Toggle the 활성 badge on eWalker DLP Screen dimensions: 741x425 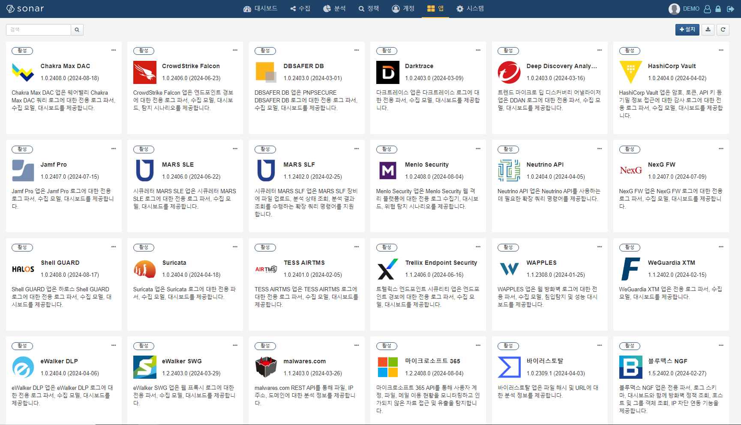(22, 346)
